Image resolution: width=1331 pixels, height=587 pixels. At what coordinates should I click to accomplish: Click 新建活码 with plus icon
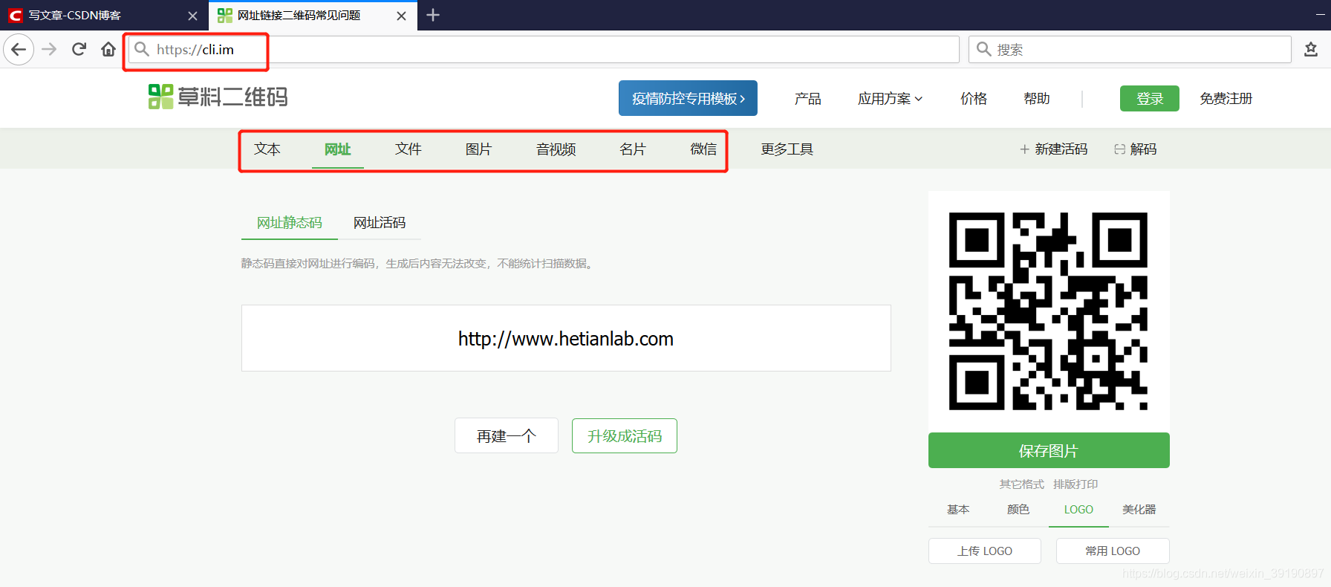(x=1053, y=149)
